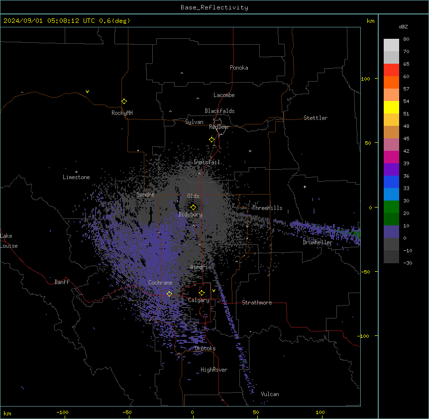Viewport: 429px width, 419px height.
Task: Click the -100 tick on bottom axis
Action: tap(62, 412)
